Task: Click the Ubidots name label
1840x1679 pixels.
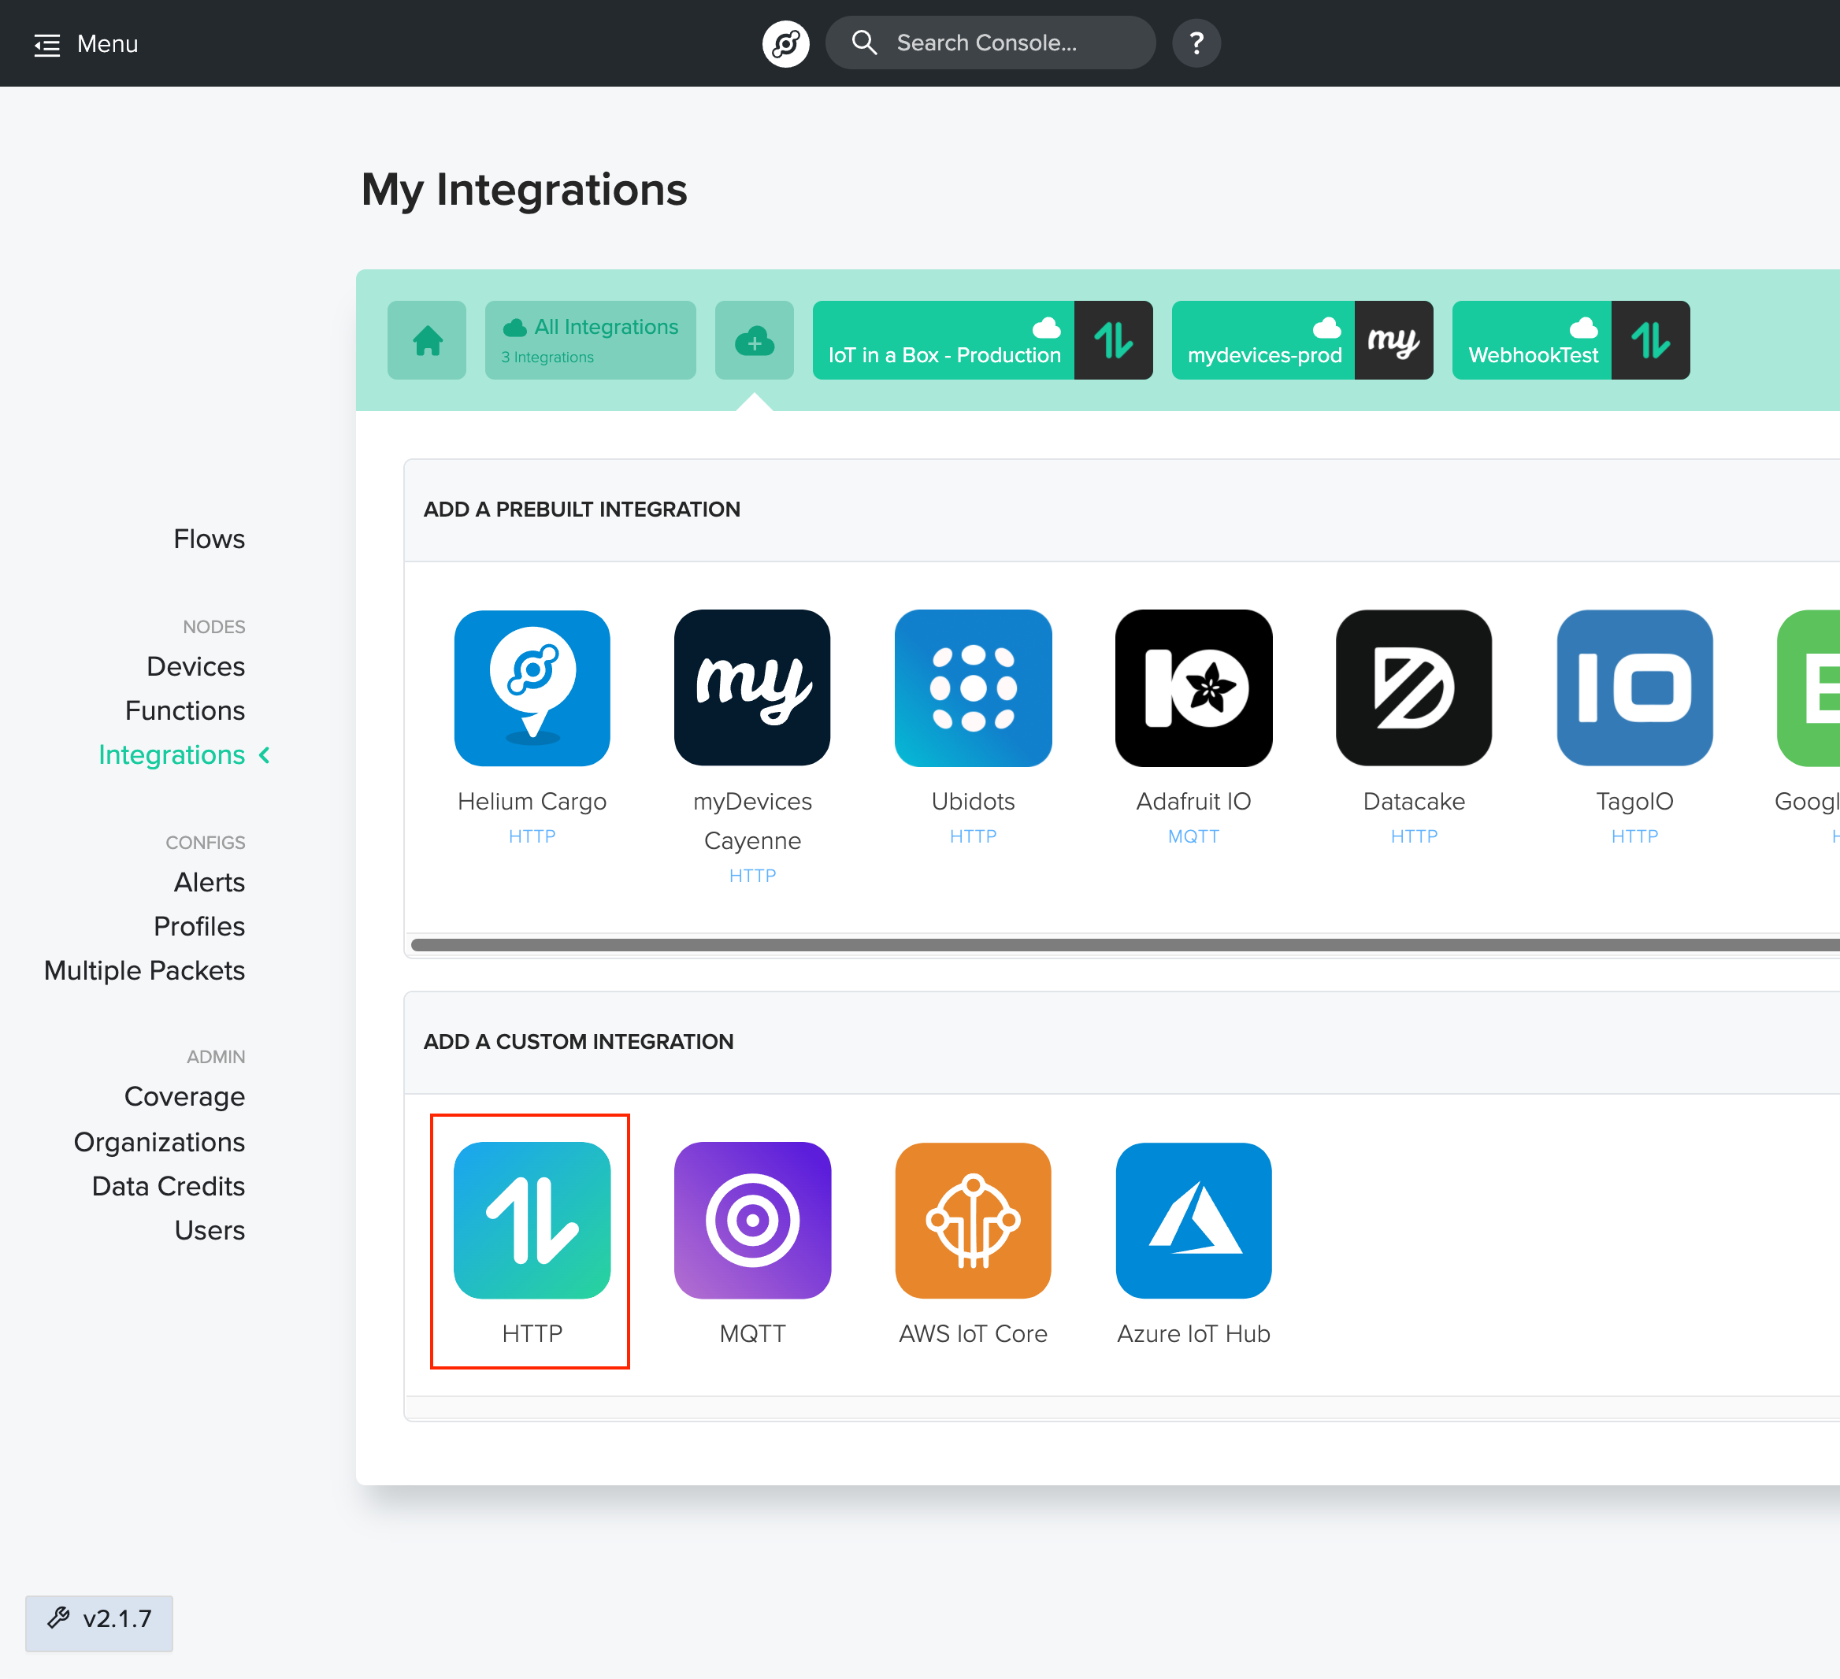Action: coord(973,801)
